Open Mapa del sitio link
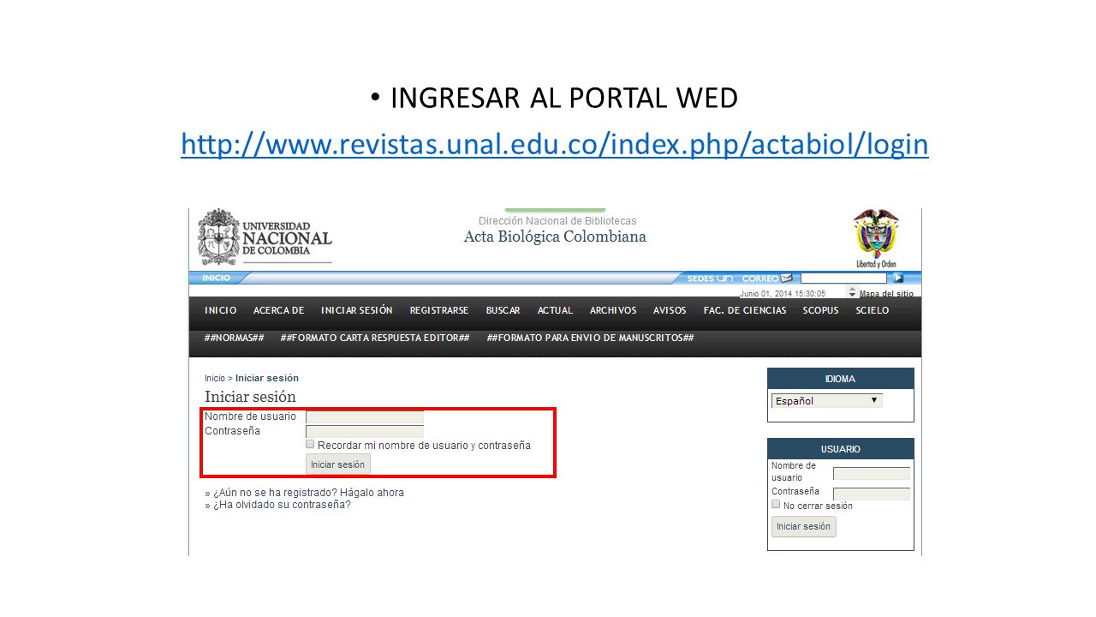The height and width of the screenshot is (617, 1096). click(x=886, y=293)
